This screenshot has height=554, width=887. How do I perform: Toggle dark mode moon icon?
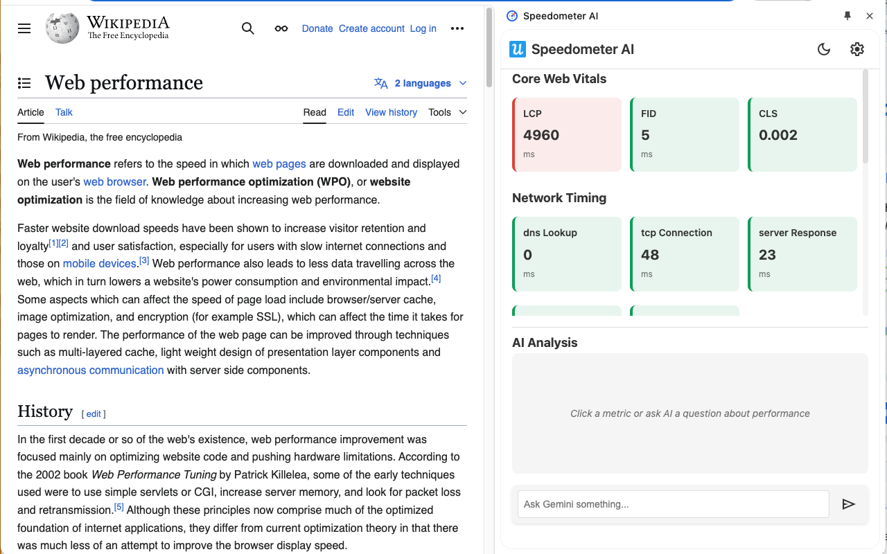pyautogui.click(x=824, y=49)
